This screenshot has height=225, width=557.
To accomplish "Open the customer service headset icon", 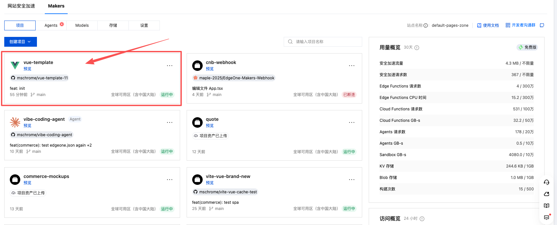I will click(x=547, y=182).
